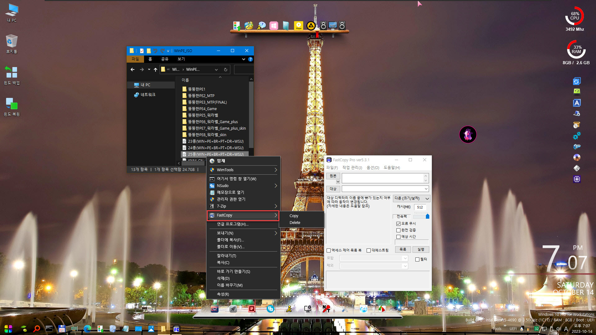
Task: Enable the 완전 검증 checkbox
Action: (x=398, y=230)
